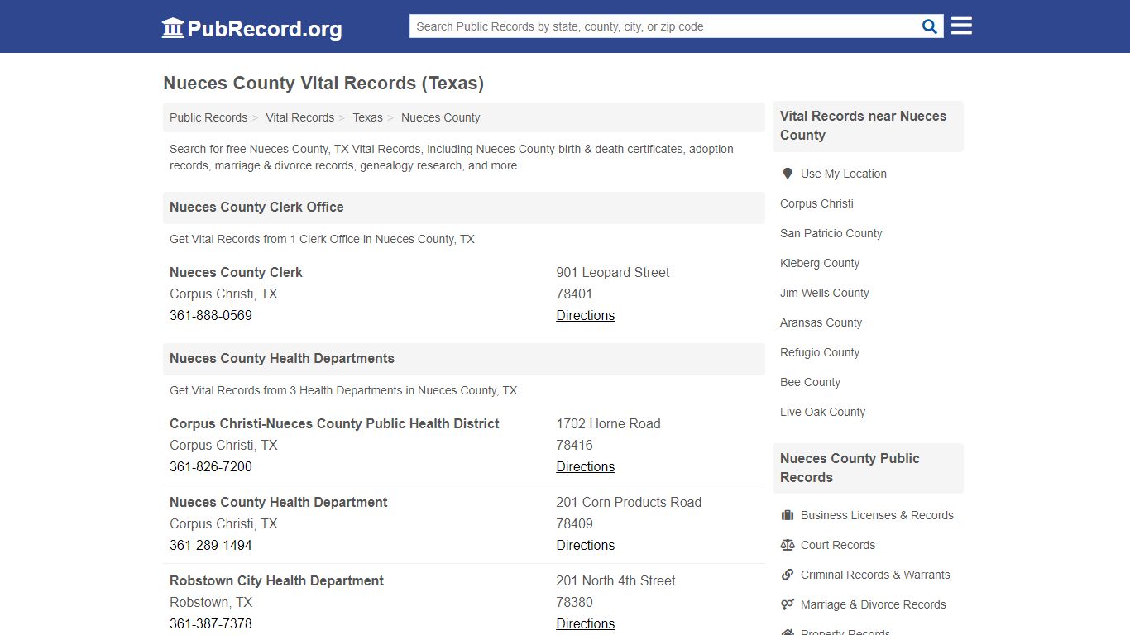Open Vital Records breadcrumb

point(299,117)
